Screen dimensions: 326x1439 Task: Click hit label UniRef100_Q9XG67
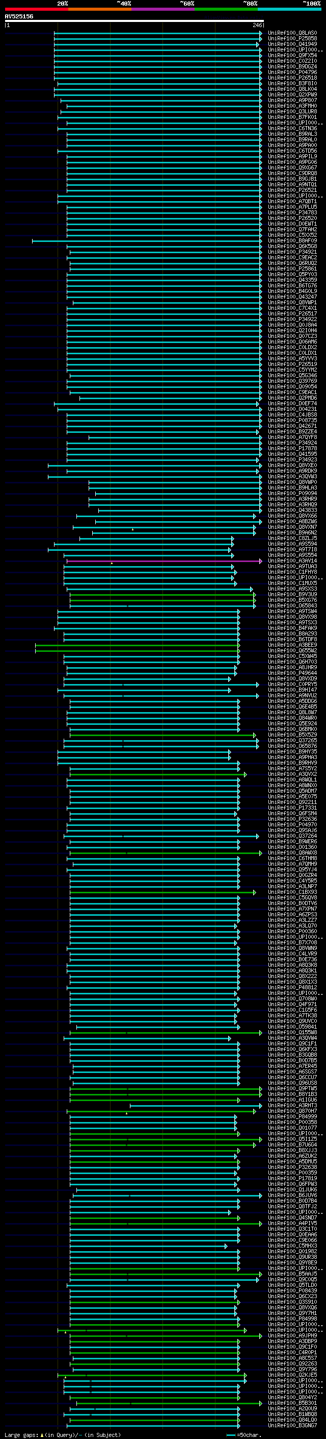point(292,167)
